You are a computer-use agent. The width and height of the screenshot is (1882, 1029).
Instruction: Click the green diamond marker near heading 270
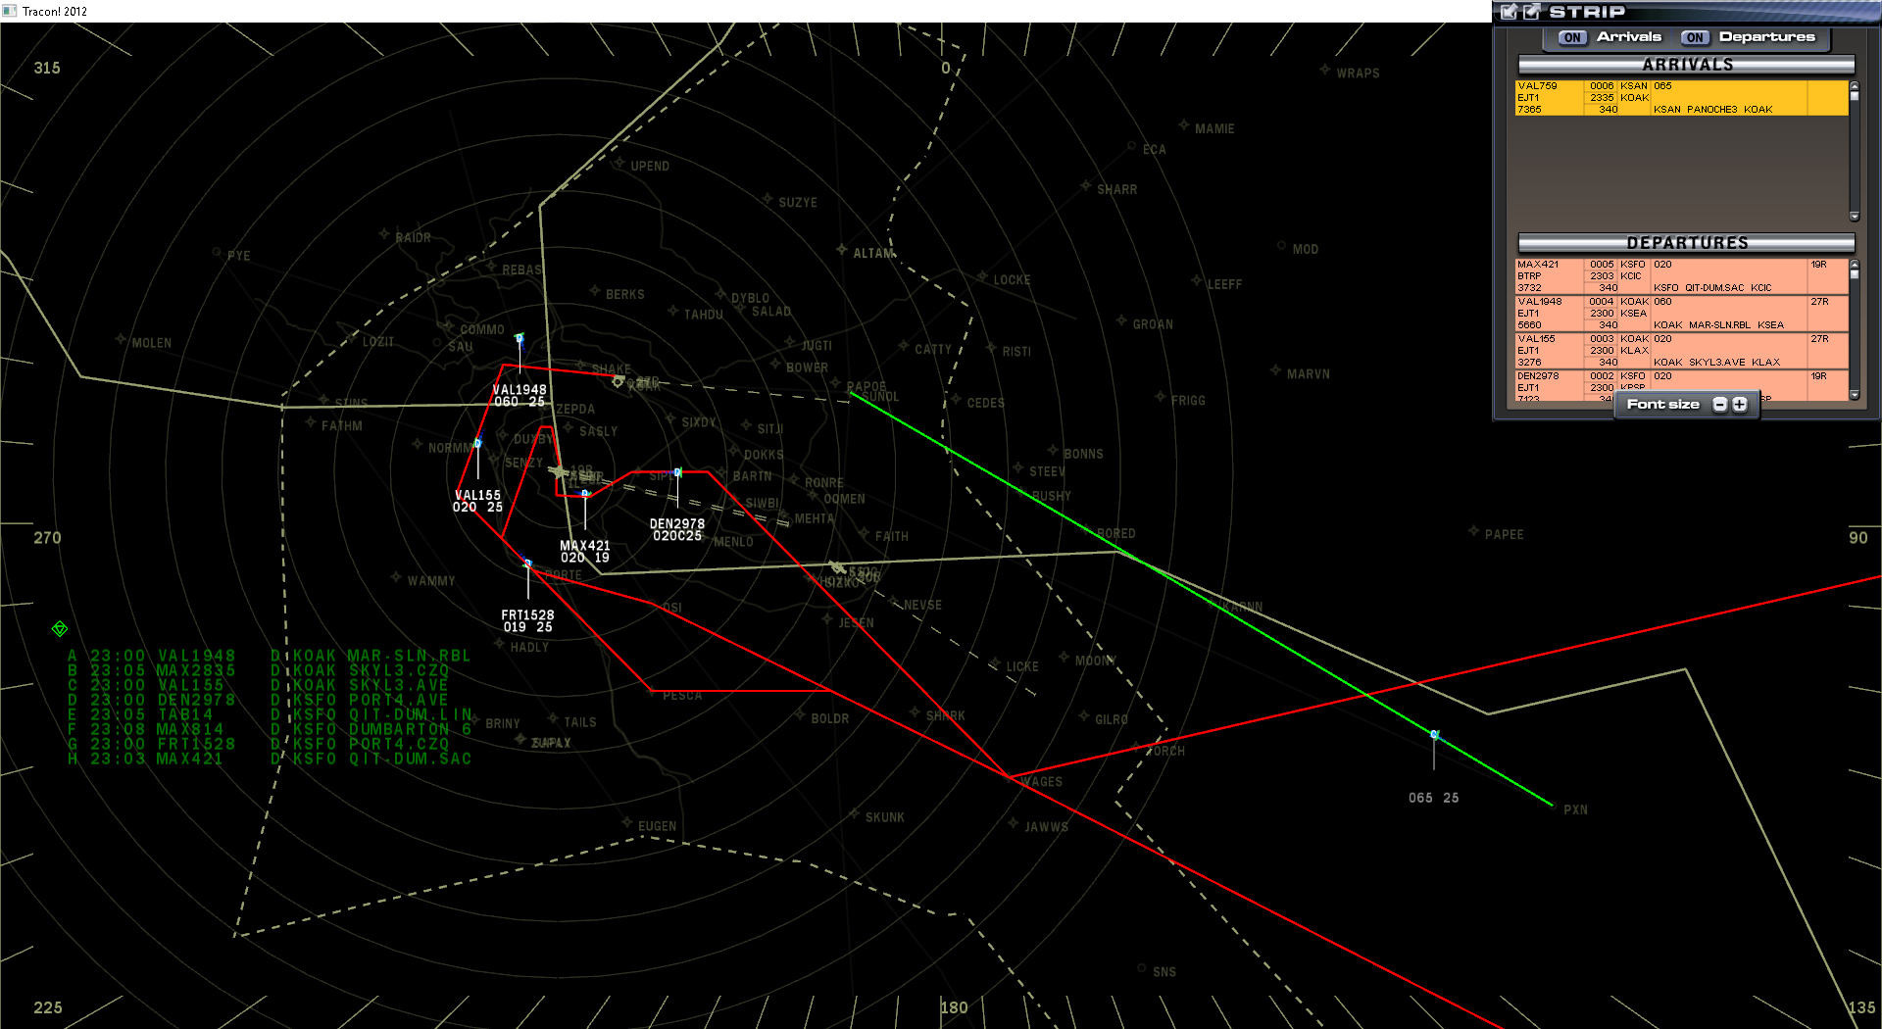[59, 628]
